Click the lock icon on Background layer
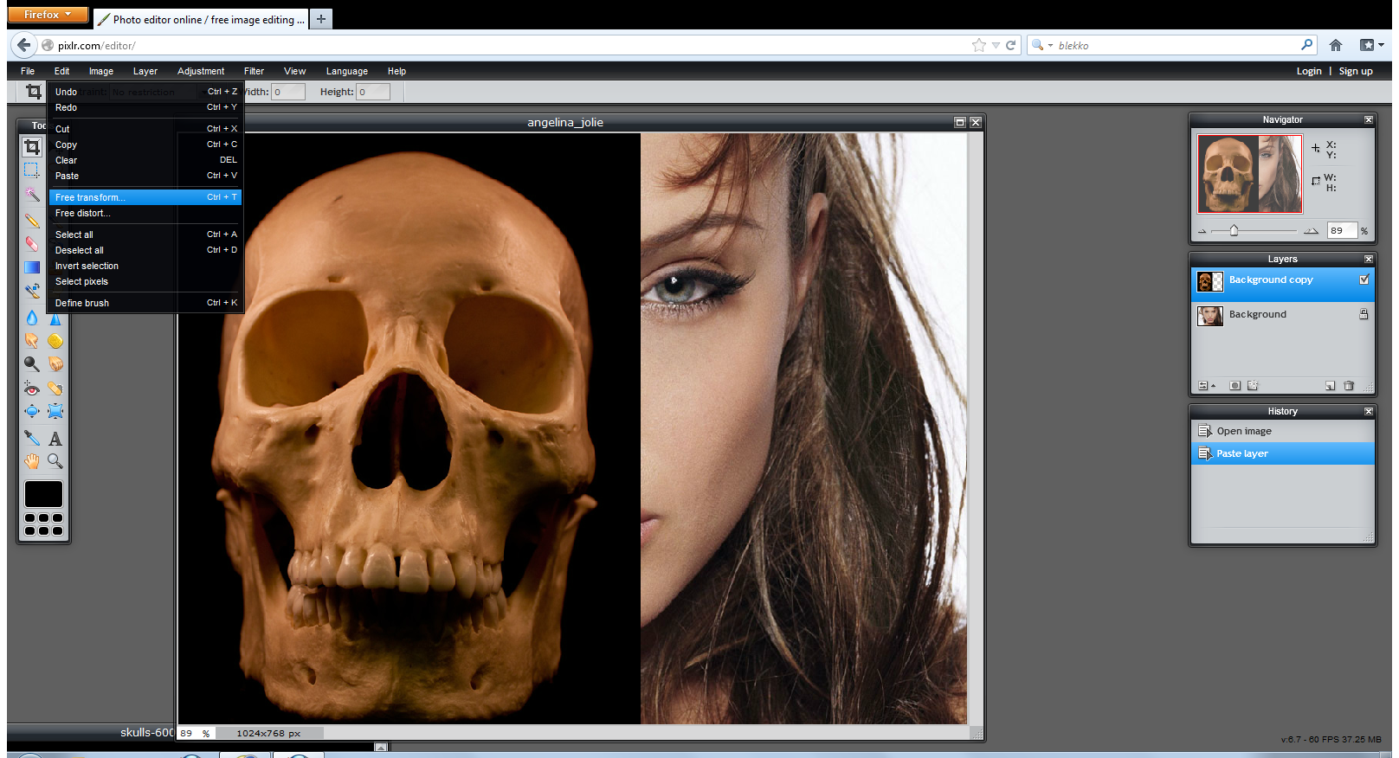Image resolution: width=1399 pixels, height=758 pixels. click(1364, 314)
